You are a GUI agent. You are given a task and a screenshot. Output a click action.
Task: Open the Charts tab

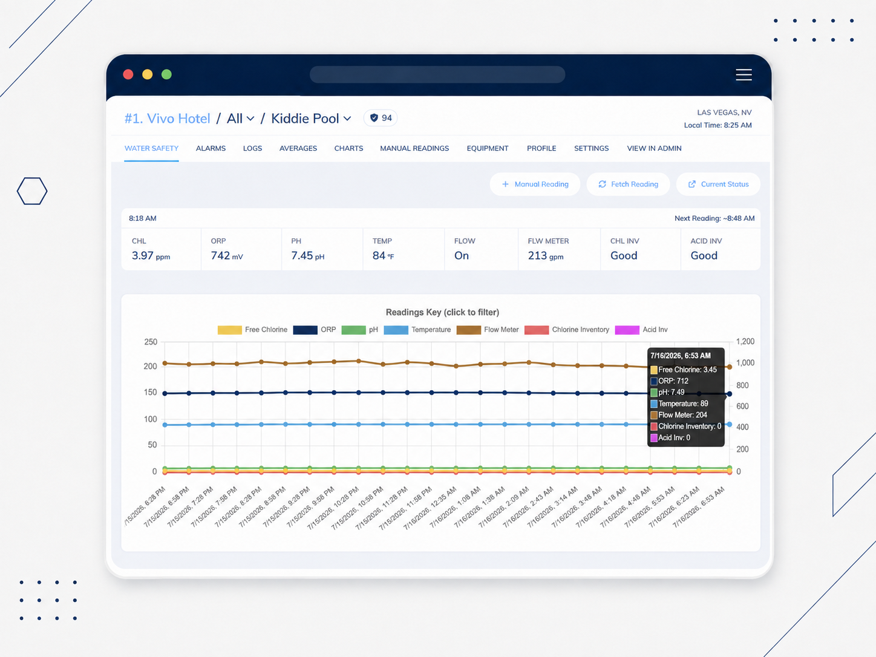click(348, 148)
